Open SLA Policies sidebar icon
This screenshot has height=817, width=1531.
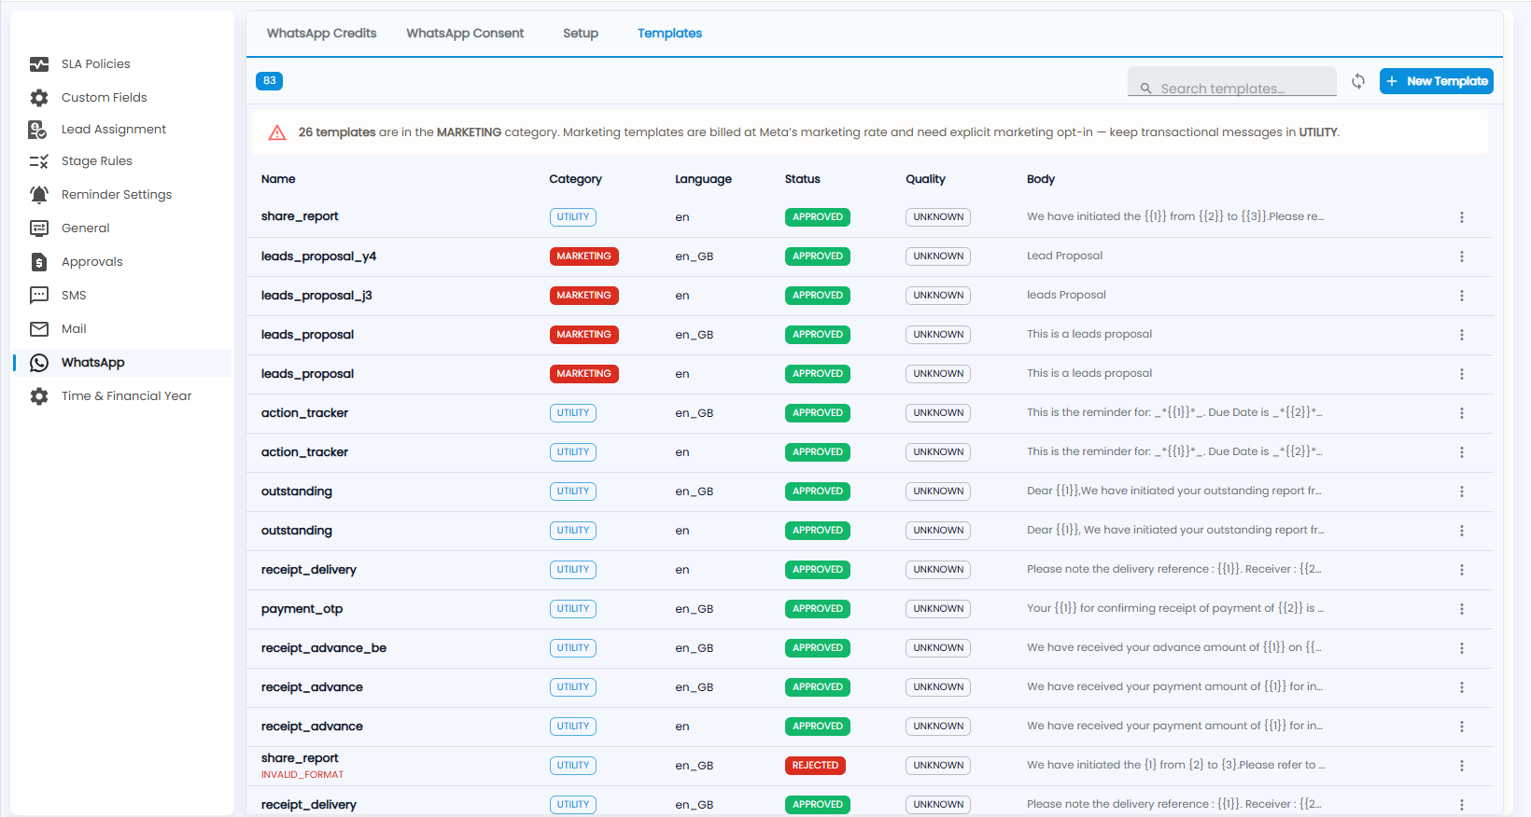coord(39,64)
